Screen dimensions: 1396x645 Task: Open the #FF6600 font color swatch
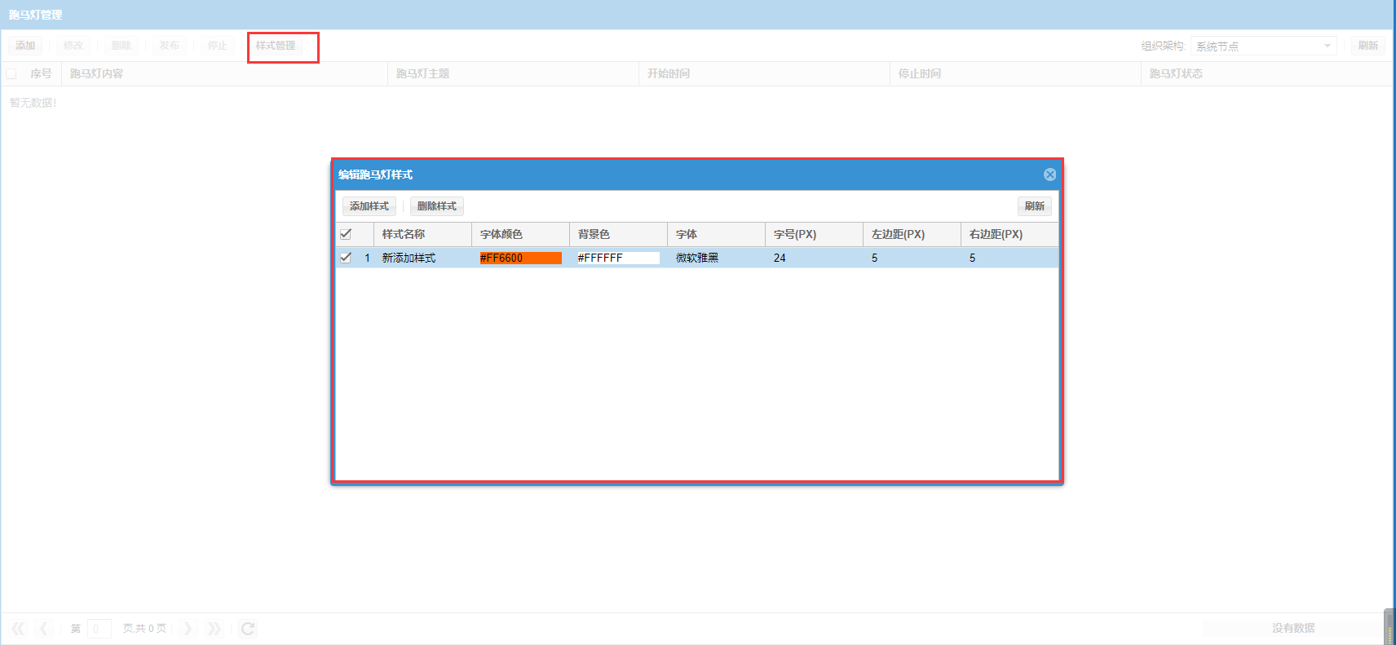coord(521,258)
